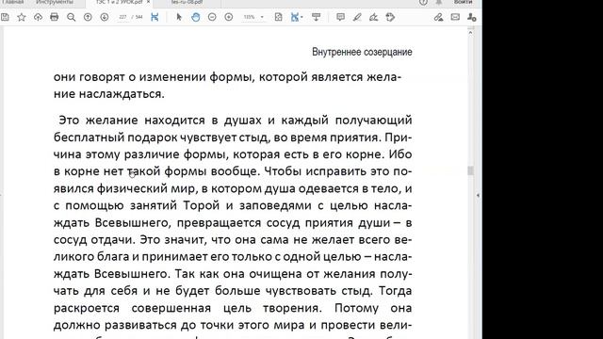Viewport: 603px width, 339px height.
Task: Open the zoom percentage dropdown
Action: [262, 17]
